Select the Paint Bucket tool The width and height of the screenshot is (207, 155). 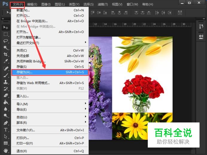click(x=6, y=102)
